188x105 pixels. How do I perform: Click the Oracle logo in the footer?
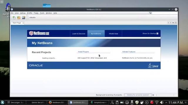click(x=36, y=65)
